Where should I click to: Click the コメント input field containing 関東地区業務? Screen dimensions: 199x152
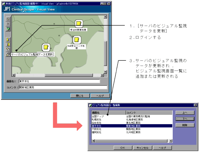[x=63, y=87]
